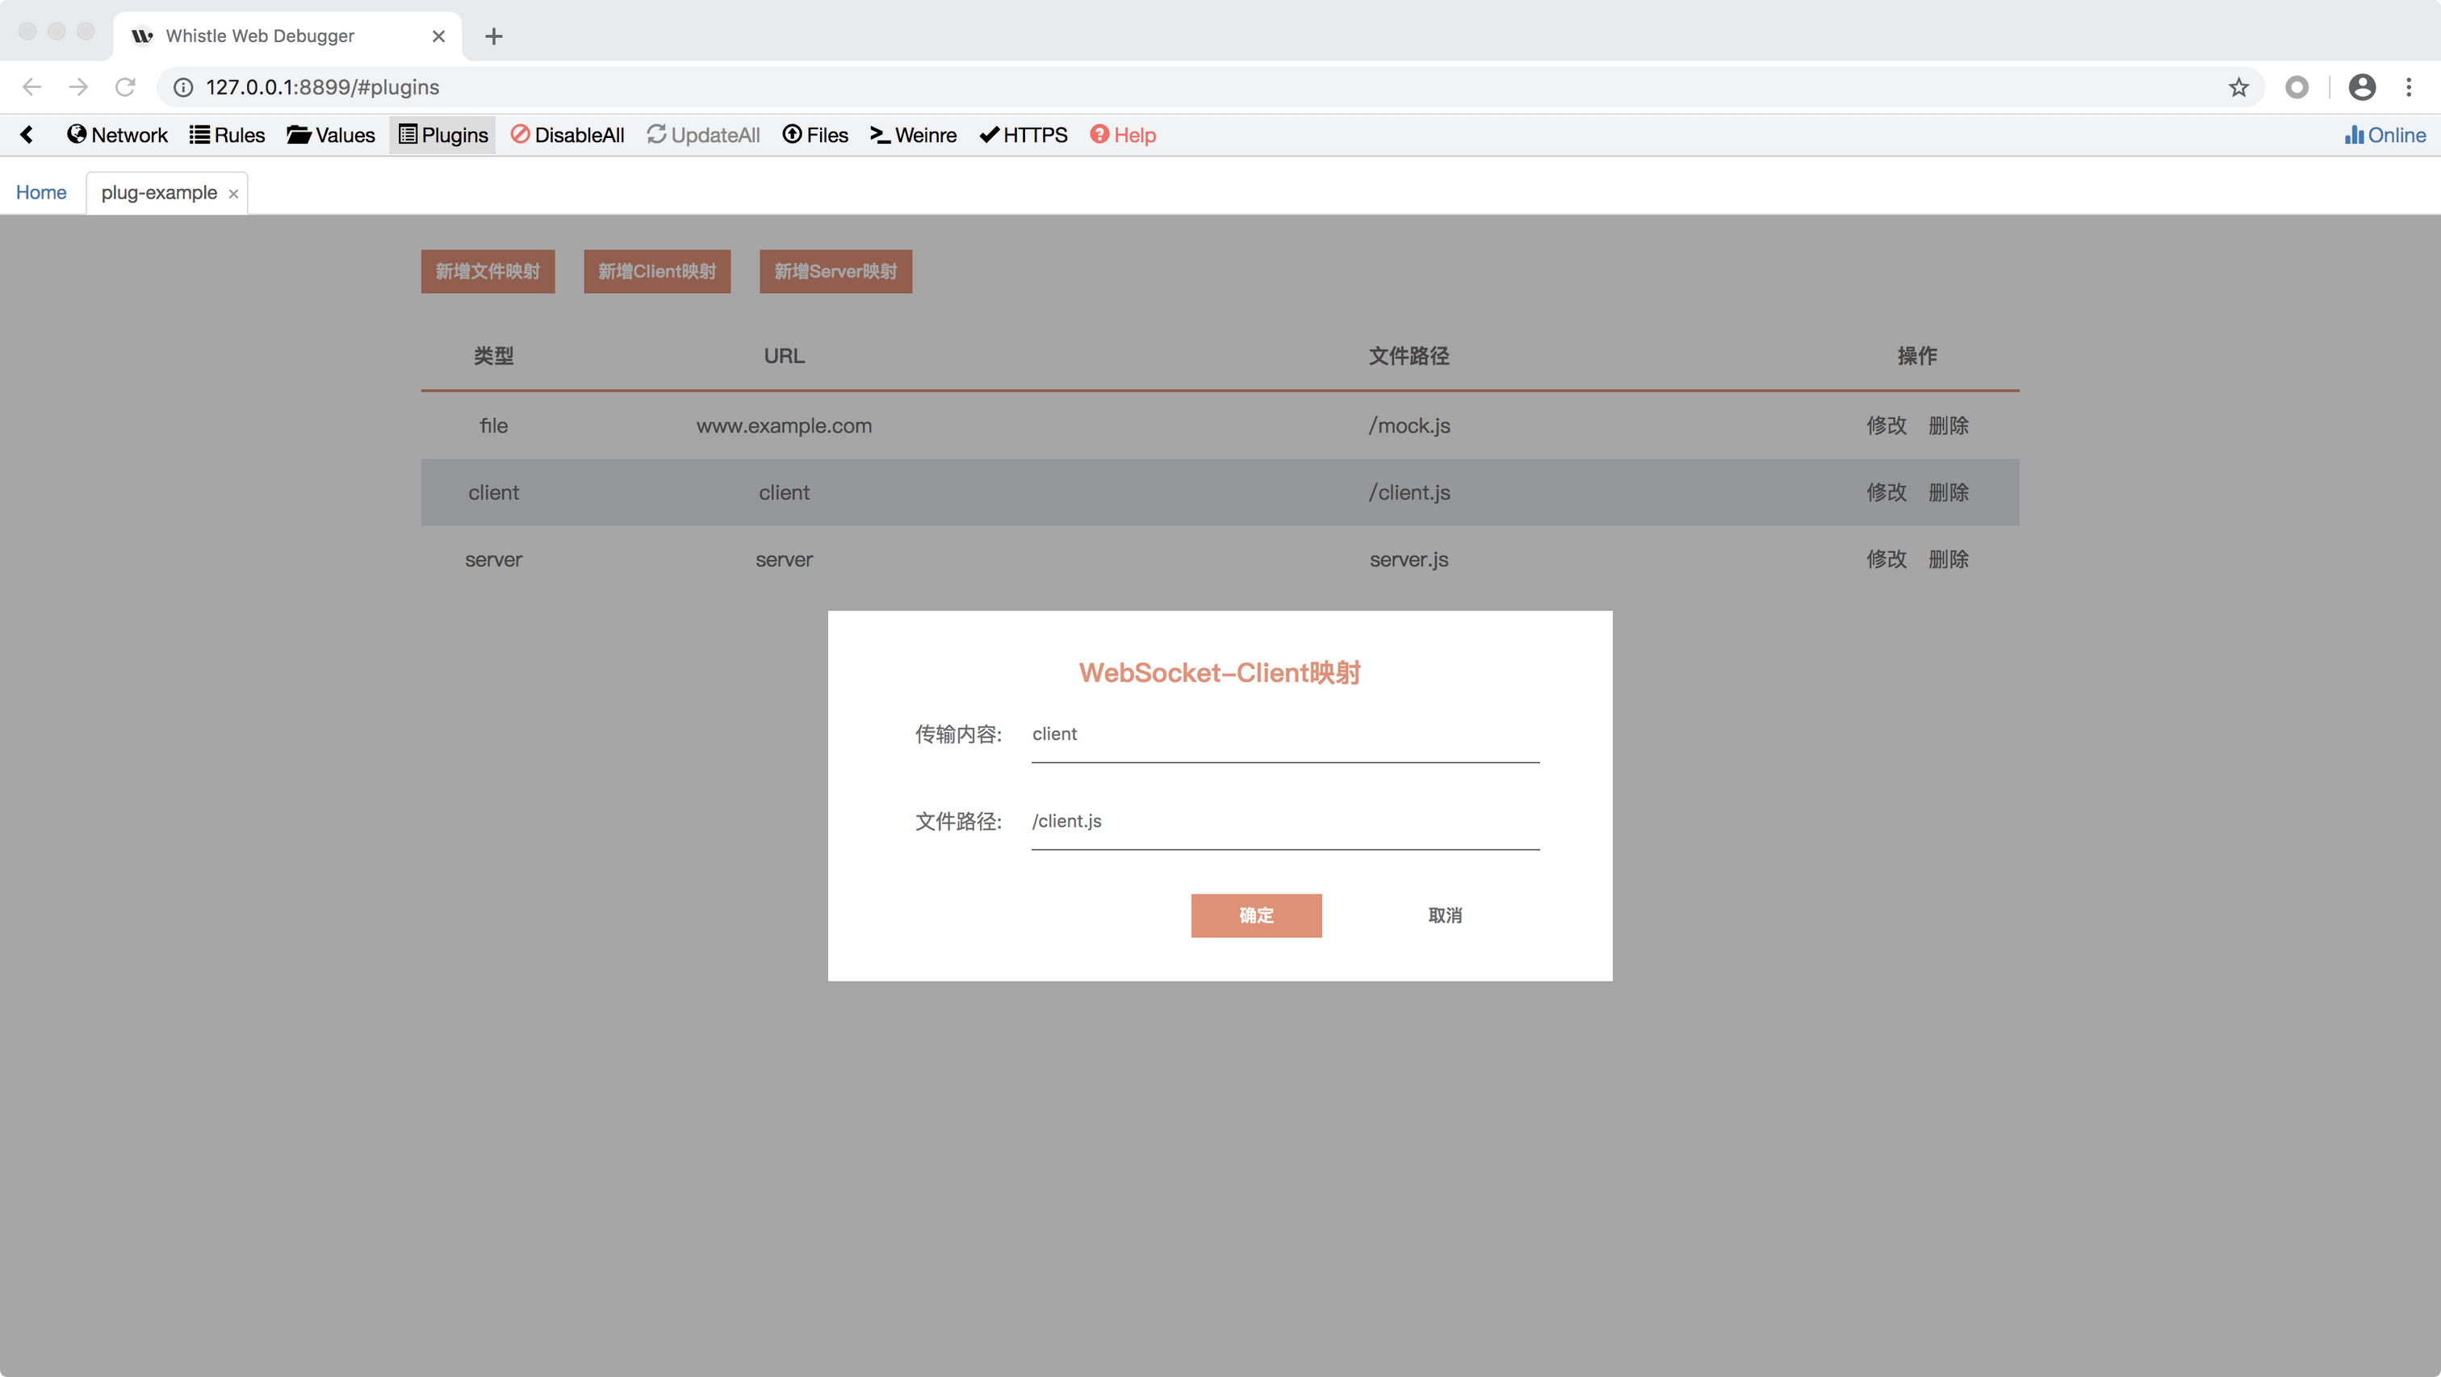Open the Network panel
This screenshot has width=2441, height=1377.
coord(116,135)
